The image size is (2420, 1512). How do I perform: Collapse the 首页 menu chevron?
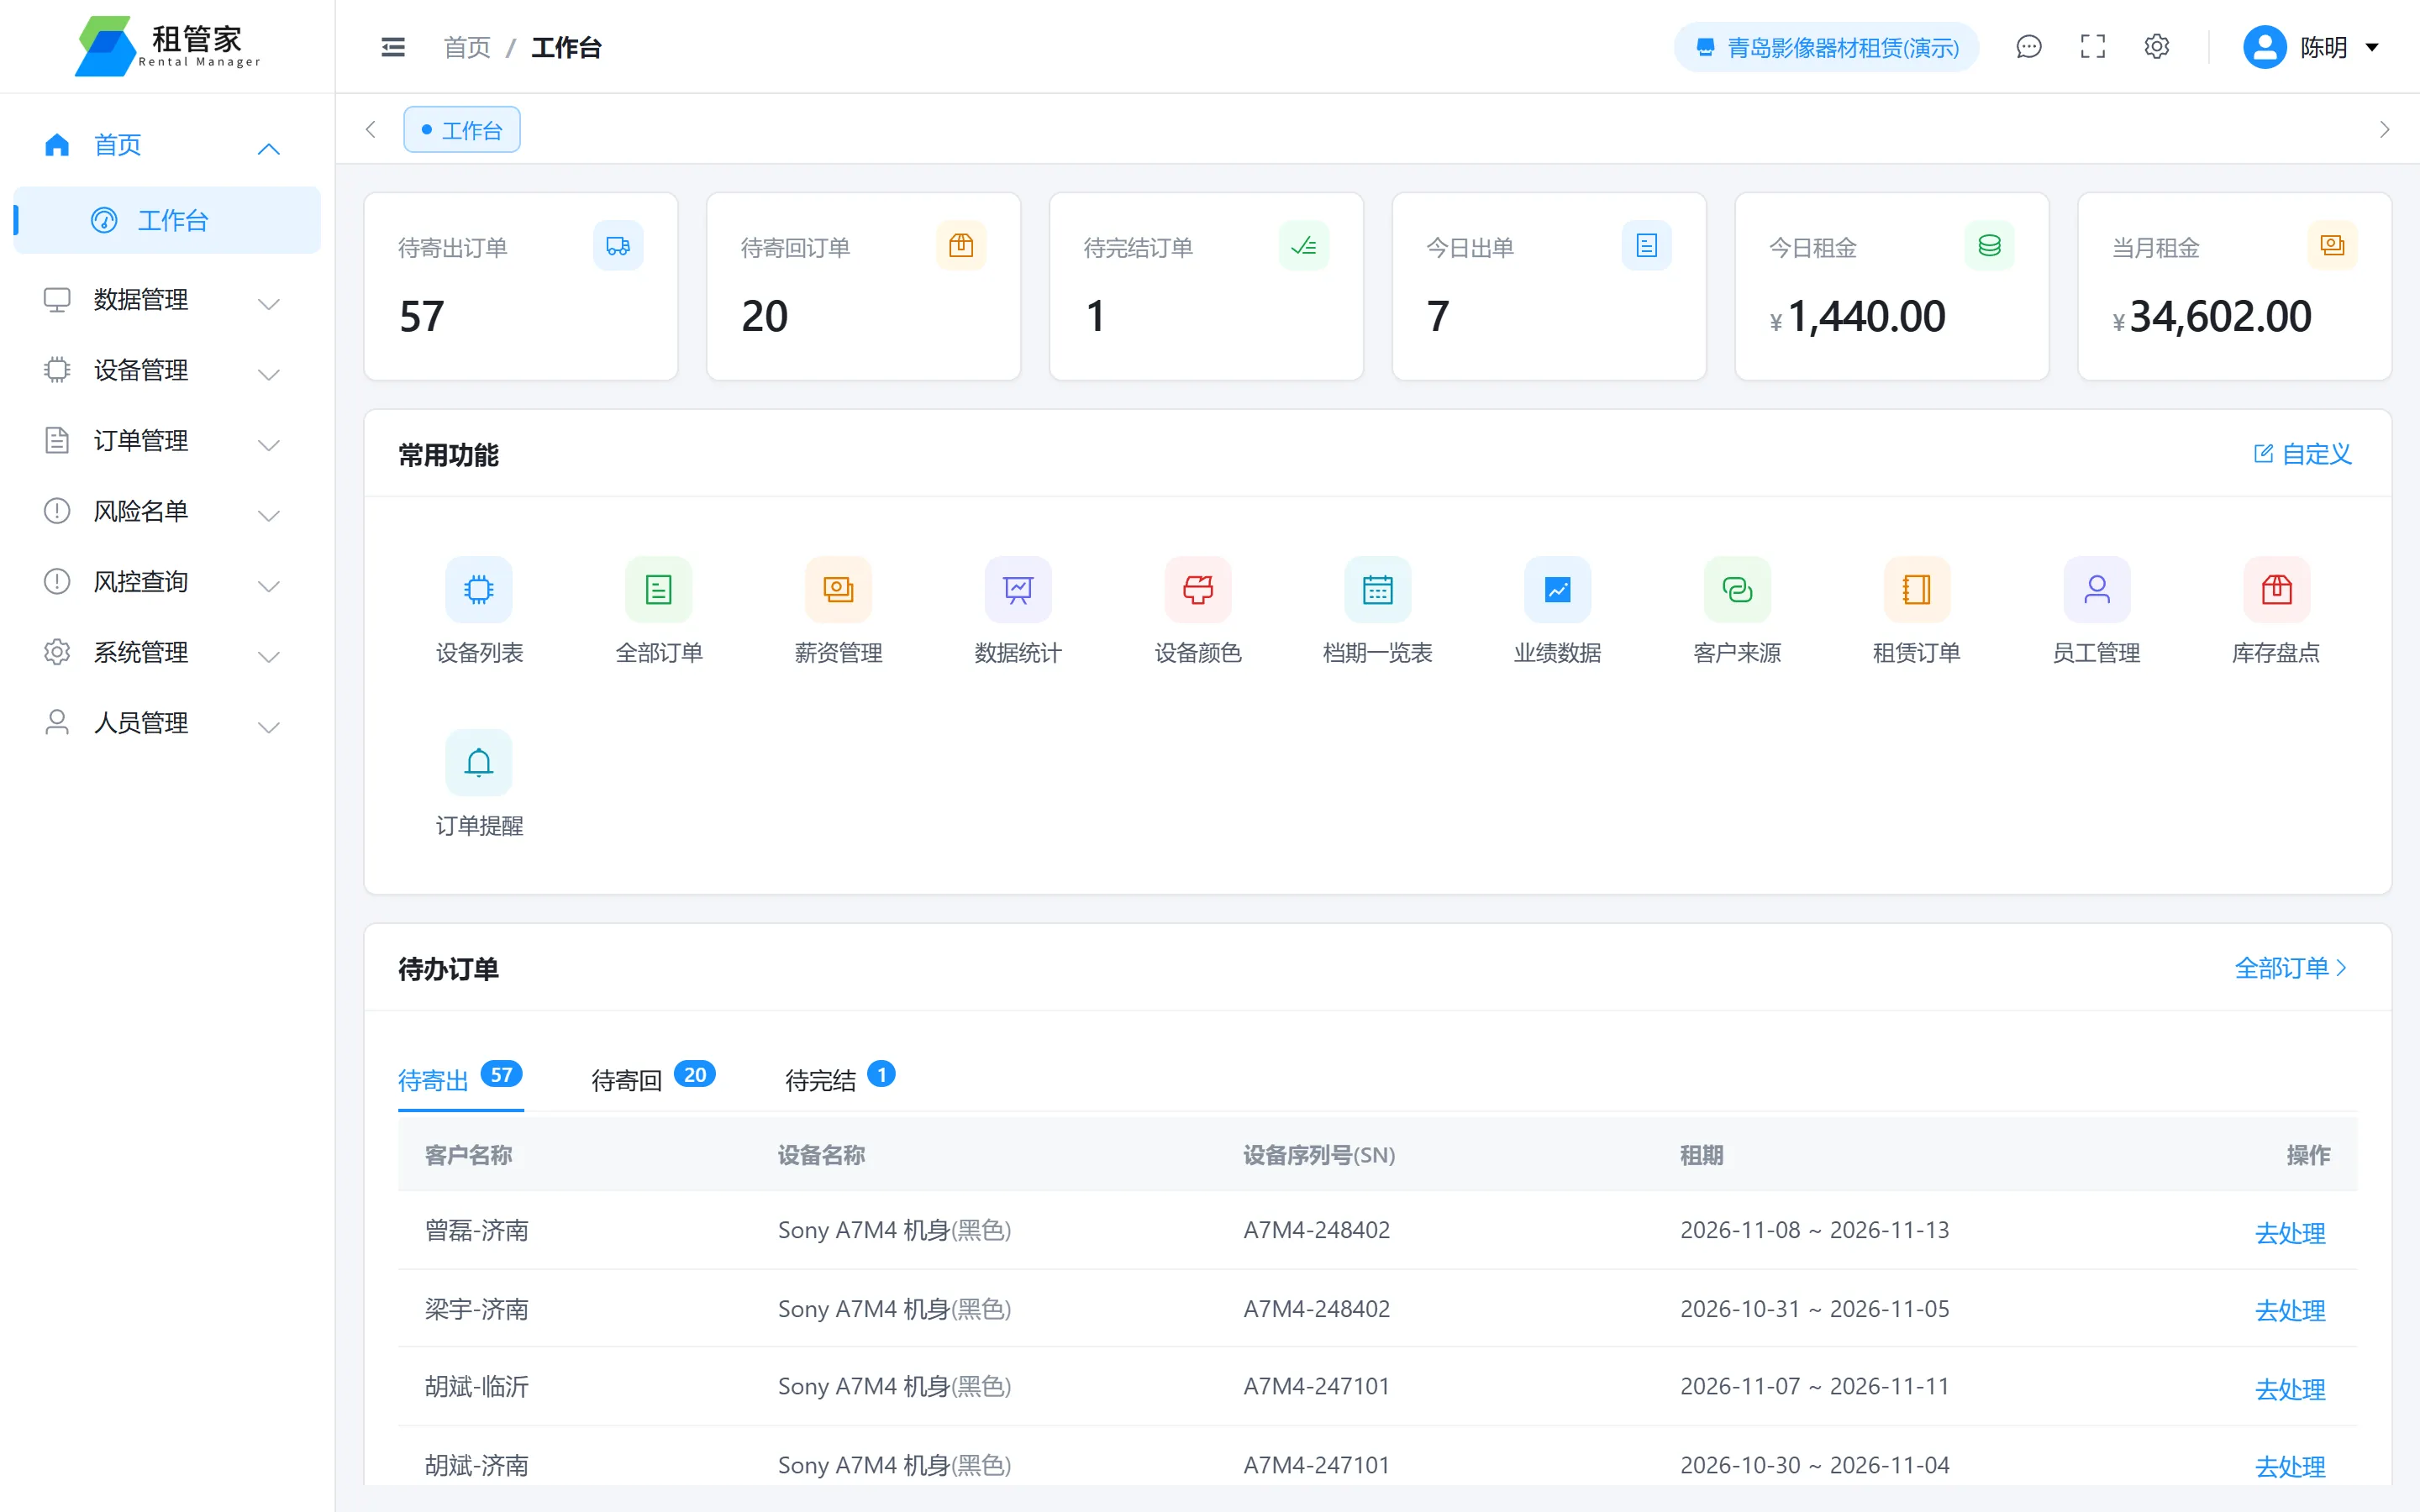click(268, 149)
